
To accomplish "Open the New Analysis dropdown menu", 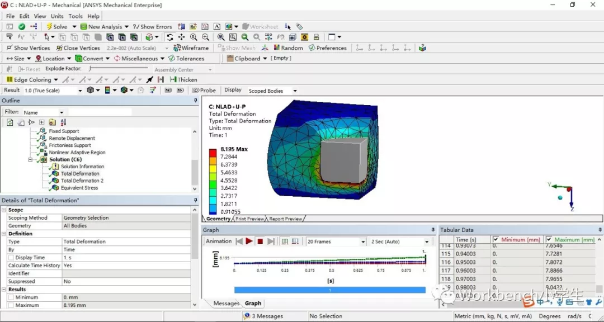I will (x=126, y=27).
